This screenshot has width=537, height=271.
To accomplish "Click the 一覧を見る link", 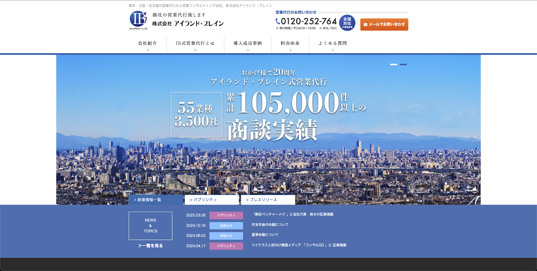I will 150,246.
